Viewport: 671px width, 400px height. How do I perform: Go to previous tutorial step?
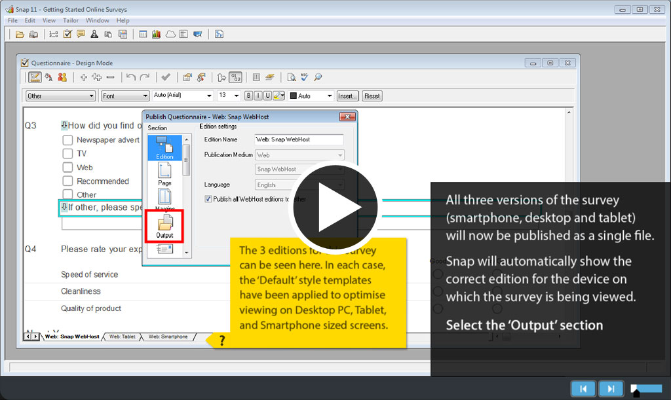583,388
